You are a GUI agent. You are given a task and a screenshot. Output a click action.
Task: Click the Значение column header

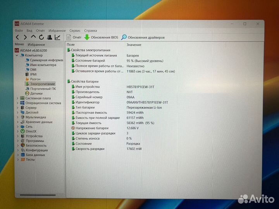(x=134, y=45)
